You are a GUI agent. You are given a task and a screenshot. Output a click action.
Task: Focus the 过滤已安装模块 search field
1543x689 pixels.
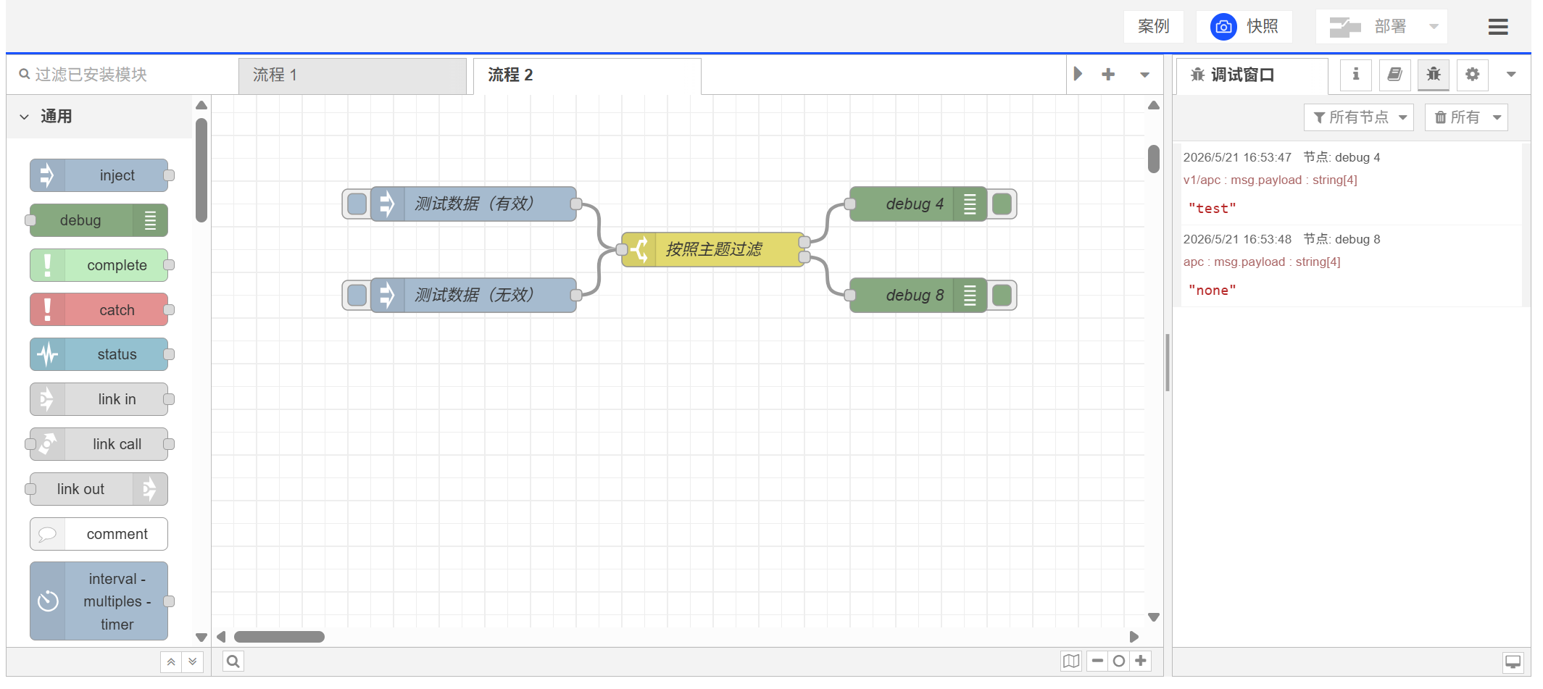(123, 75)
